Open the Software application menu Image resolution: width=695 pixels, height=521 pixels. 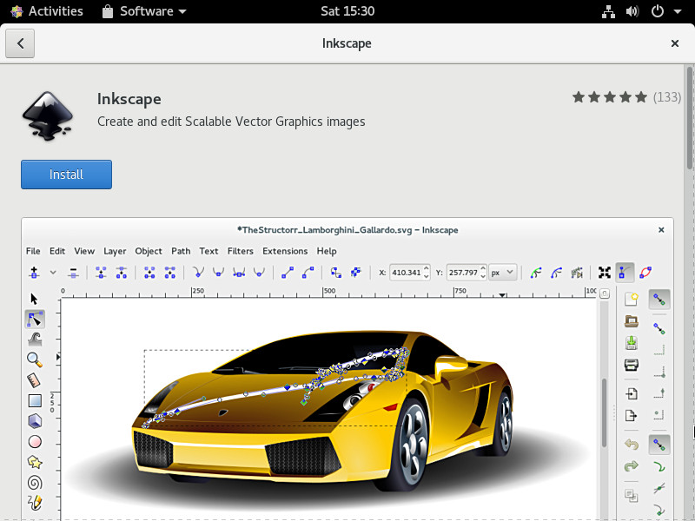pyautogui.click(x=144, y=11)
